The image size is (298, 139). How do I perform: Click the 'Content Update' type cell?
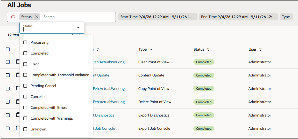(x=151, y=75)
